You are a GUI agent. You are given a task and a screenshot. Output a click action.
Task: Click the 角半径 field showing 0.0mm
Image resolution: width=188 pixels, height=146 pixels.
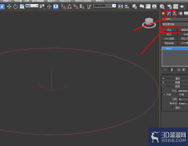[183, 103]
